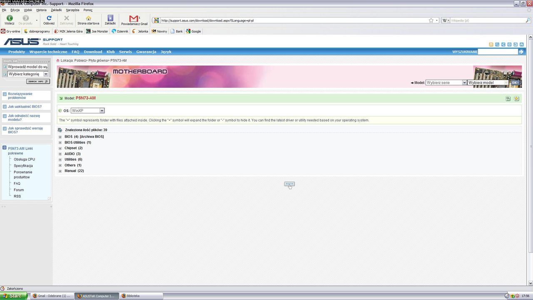This screenshot has width=533, height=300.
Task: Expand the BIOS (4) folder
Action: pos(60,137)
